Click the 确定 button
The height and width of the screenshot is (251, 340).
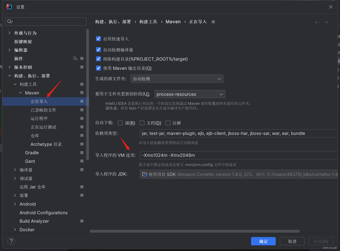point(263,241)
